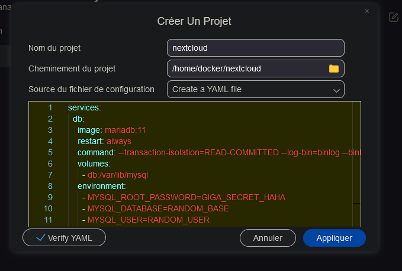Place cursor on the services line
This screenshot has height=271, width=402.
(85, 107)
